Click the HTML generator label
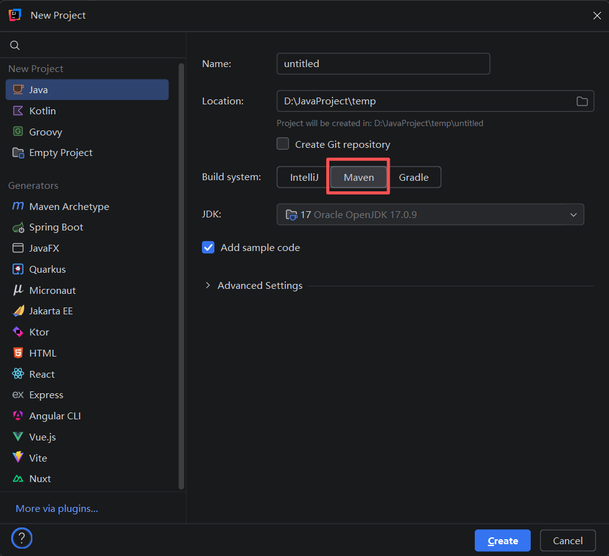Screen dimensions: 609x556 43,353
